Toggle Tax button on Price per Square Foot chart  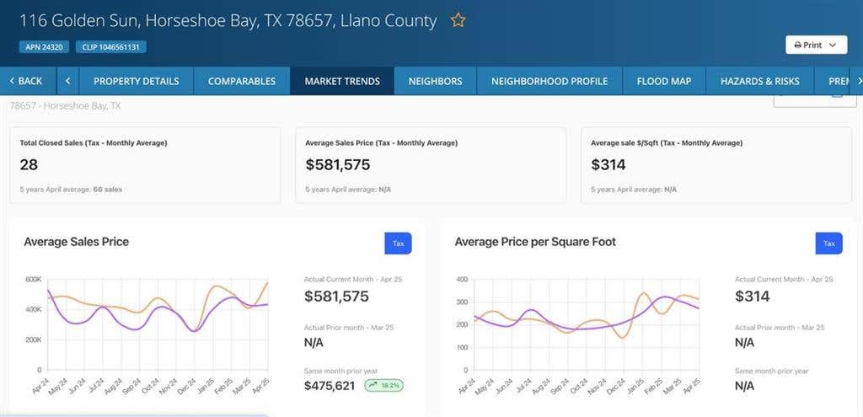[x=829, y=243]
